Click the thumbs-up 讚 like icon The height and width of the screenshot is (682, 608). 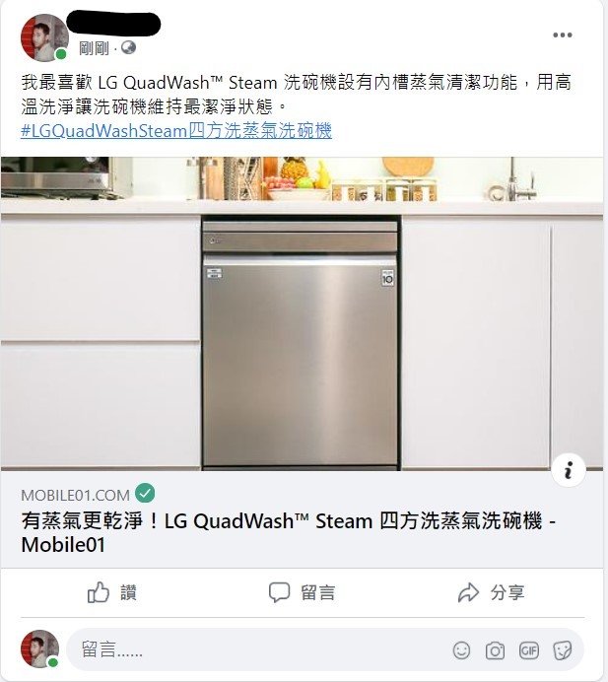pos(98,592)
